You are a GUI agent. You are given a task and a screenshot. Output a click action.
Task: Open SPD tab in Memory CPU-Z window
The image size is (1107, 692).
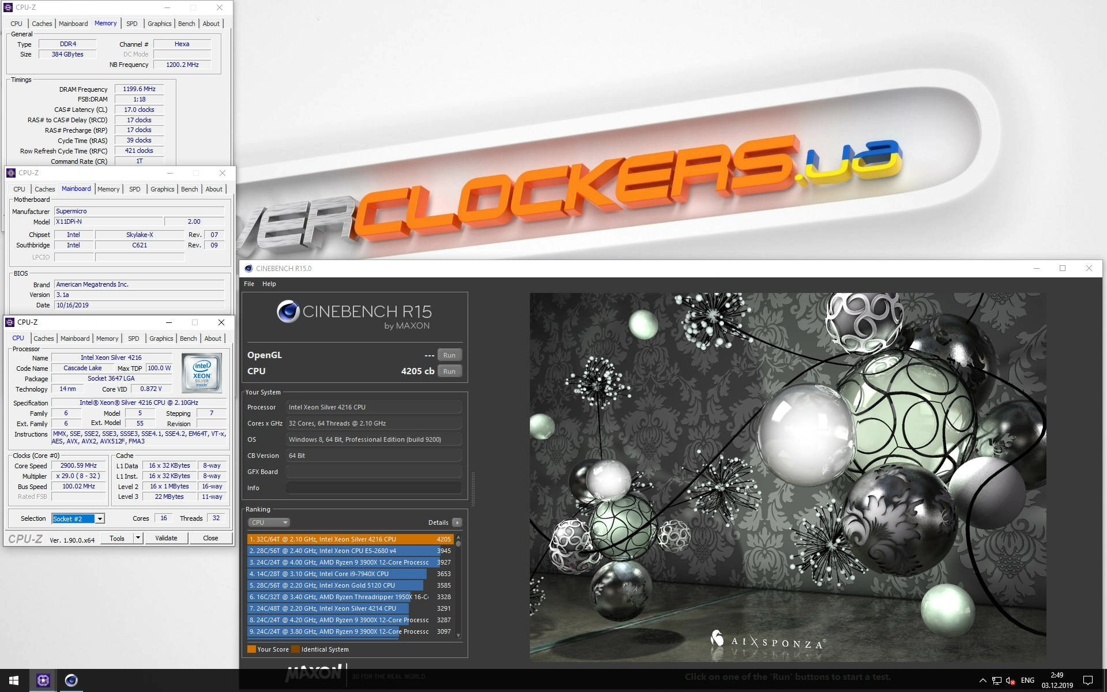click(x=131, y=24)
